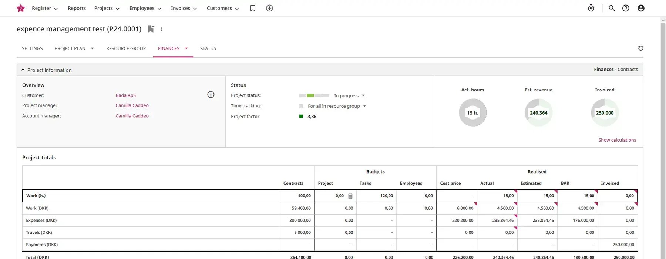
Task: Open the stopwatch timer icon
Action: 591,8
